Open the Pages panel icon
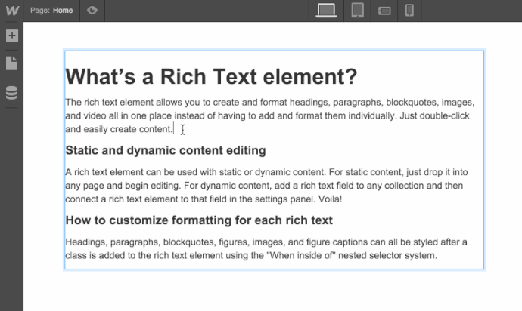 11,63
